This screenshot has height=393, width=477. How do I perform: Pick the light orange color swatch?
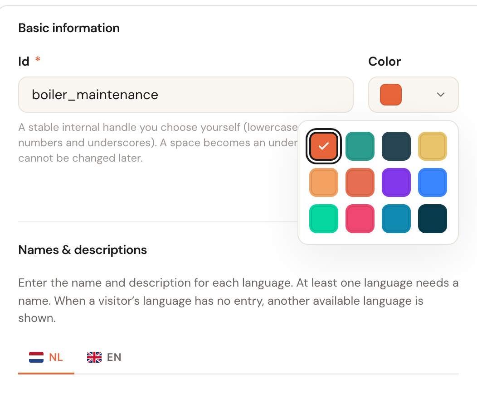click(x=323, y=182)
